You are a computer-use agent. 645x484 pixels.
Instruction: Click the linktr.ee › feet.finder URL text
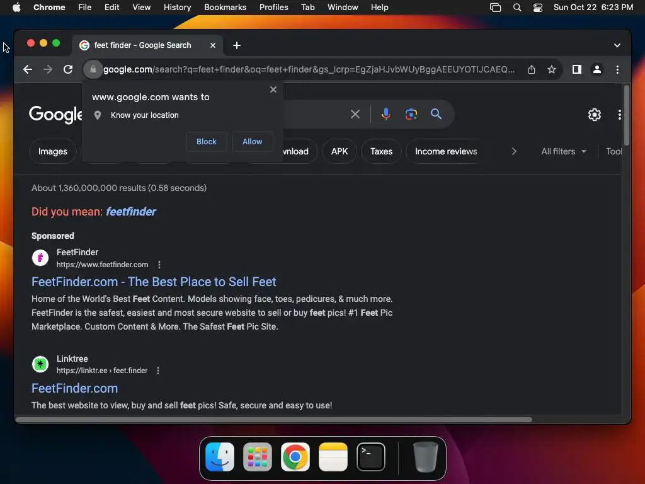pos(102,371)
